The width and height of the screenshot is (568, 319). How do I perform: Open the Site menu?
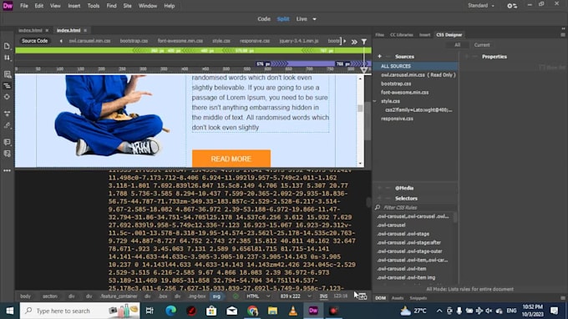(127, 6)
